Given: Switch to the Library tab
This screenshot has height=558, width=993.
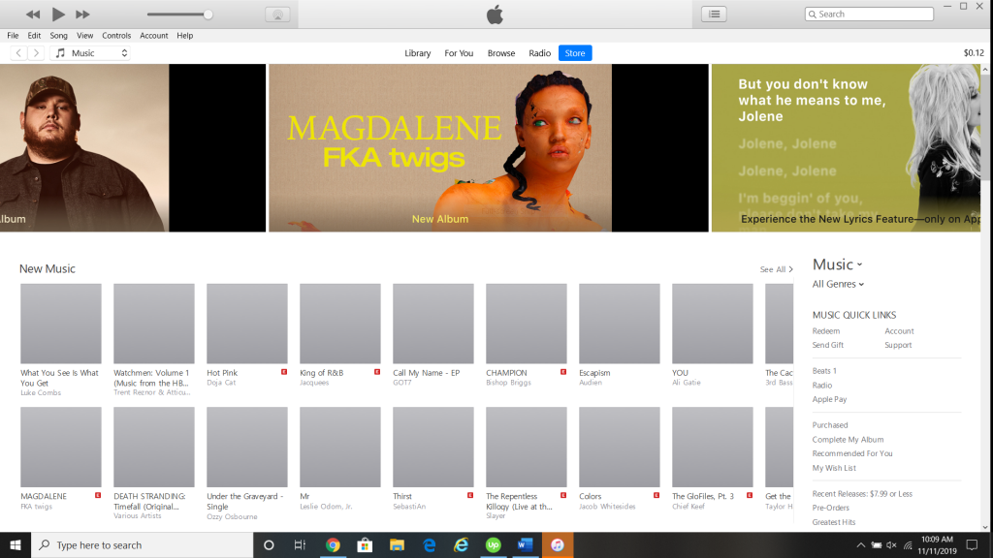Looking at the screenshot, I should pyautogui.click(x=417, y=53).
